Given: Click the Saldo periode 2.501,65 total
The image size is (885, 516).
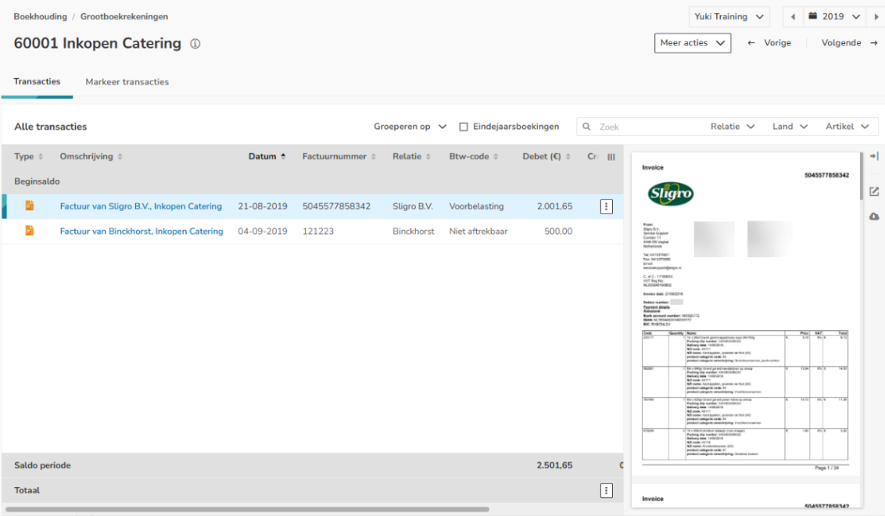Looking at the screenshot, I should (554, 466).
